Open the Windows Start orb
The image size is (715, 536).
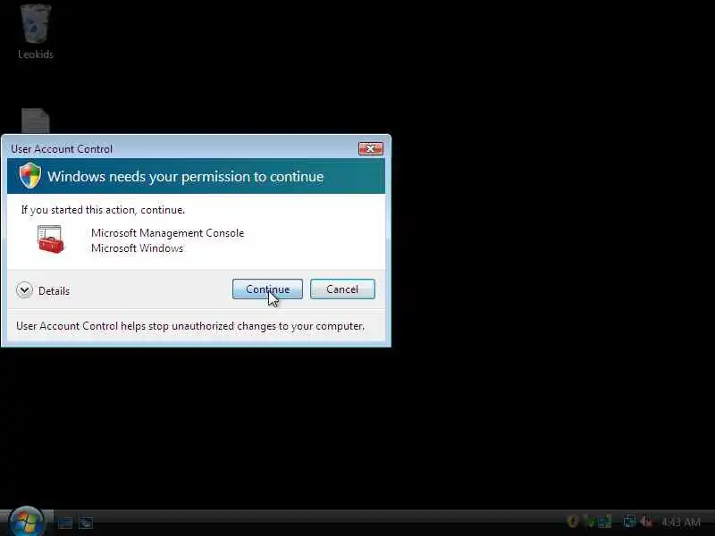[27, 521]
